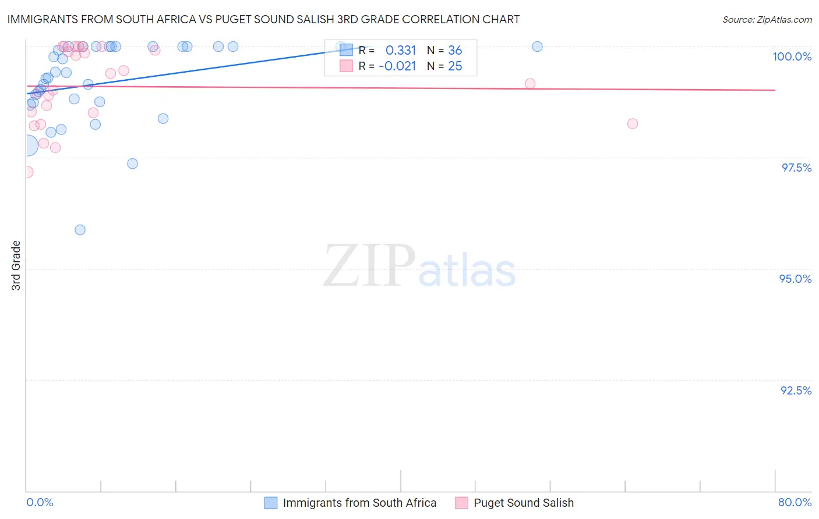819x519 pixels.
Task: Click the pink legend swatch for Puget Sound Salish
Action: coord(461,503)
